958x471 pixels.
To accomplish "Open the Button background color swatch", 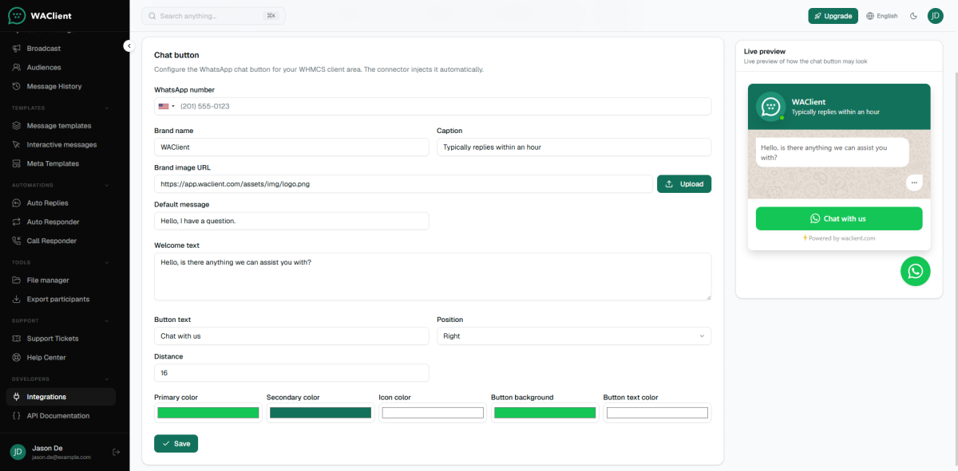I will [545, 413].
